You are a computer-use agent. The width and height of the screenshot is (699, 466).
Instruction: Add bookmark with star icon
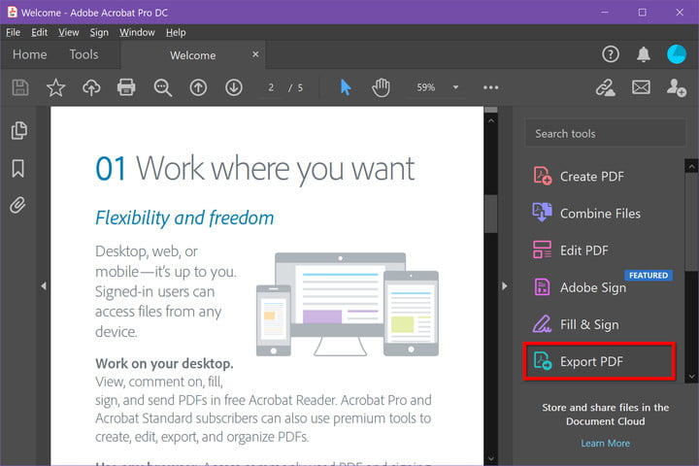(x=55, y=87)
